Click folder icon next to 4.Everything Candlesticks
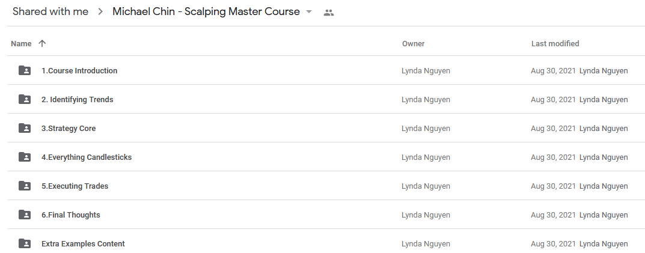 [25, 157]
